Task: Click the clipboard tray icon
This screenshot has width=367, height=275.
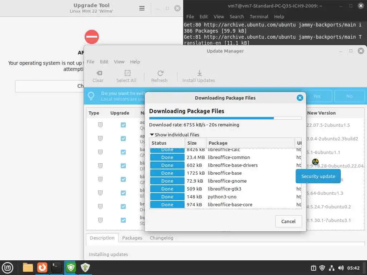Action: point(313,268)
